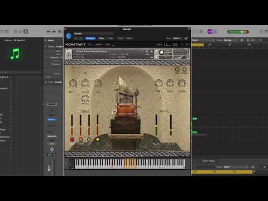The height and width of the screenshot is (201, 268).
Task: Open the Kontakt File menu
Action: 90,45
